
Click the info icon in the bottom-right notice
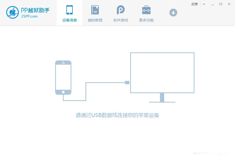pyautogui.click(x=195, y=152)
